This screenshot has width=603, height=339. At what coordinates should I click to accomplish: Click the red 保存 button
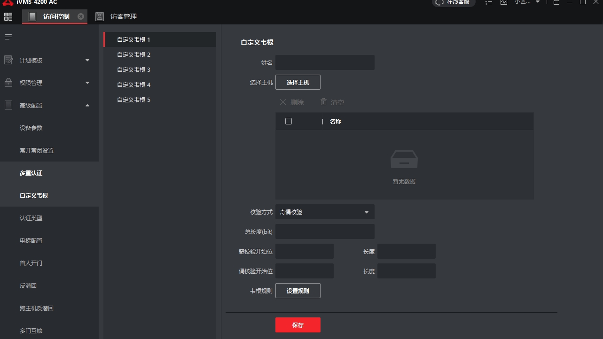tap(298, 325)
